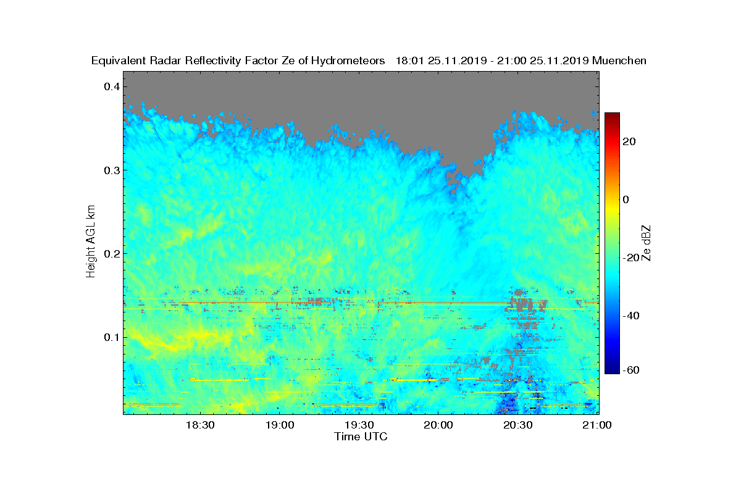Click the 0.4 height tick label
This screenshot has width=741, height=494.
[111, 86]
